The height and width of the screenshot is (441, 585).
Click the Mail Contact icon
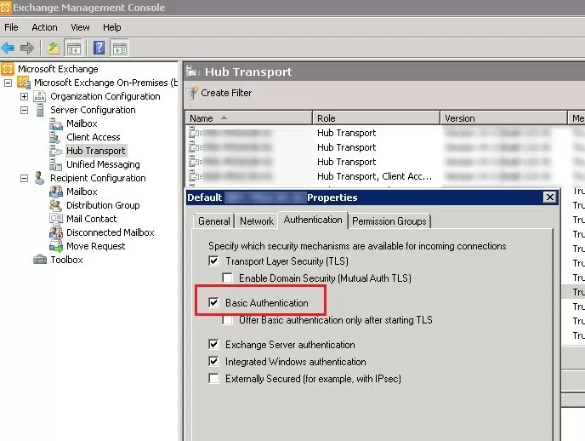(56, 219)
